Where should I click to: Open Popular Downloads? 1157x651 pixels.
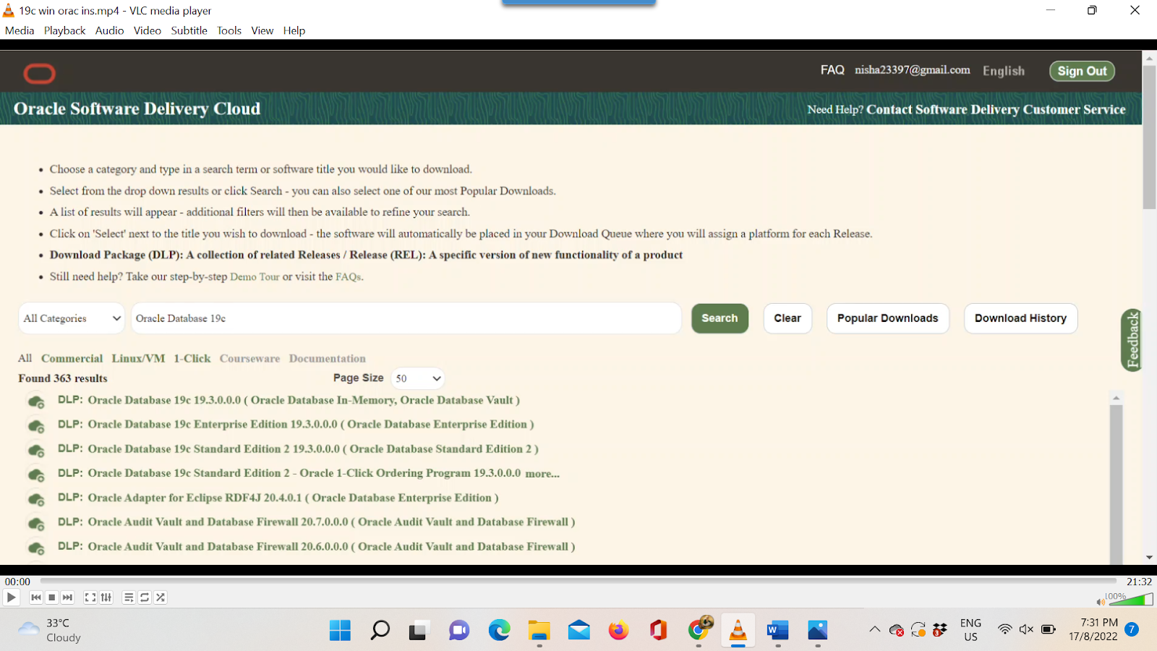[x=888, y=318]
